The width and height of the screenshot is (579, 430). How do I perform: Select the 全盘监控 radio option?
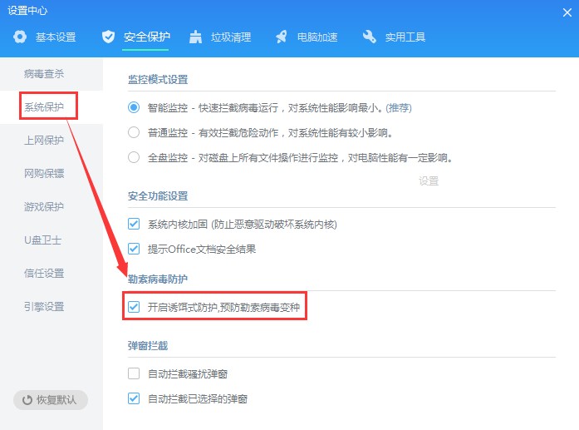click(x=134, y=157)
